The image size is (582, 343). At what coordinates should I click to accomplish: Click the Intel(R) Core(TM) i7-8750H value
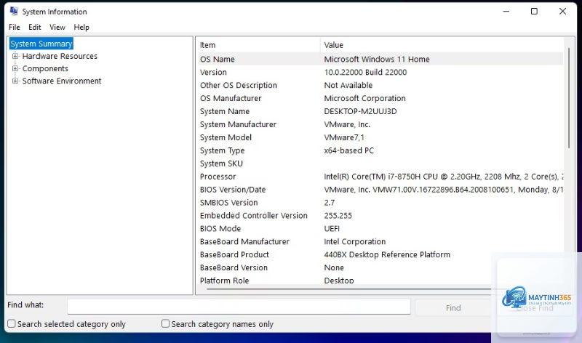tap(444, 177)
